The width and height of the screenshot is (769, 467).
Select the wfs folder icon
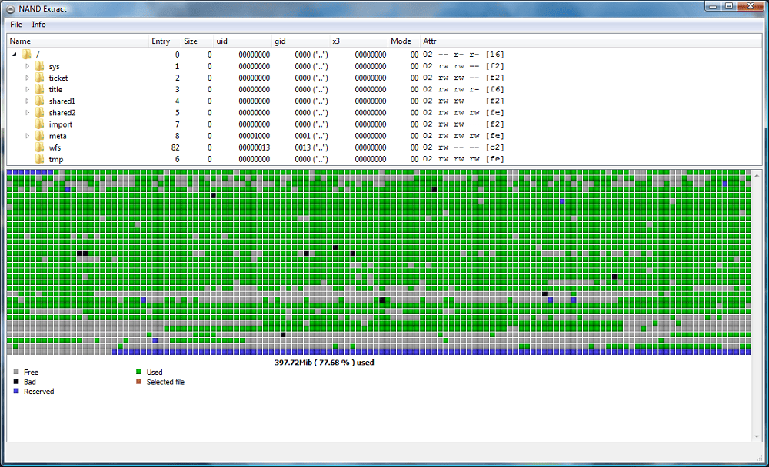pyautogui.click(x=39, y=147)
